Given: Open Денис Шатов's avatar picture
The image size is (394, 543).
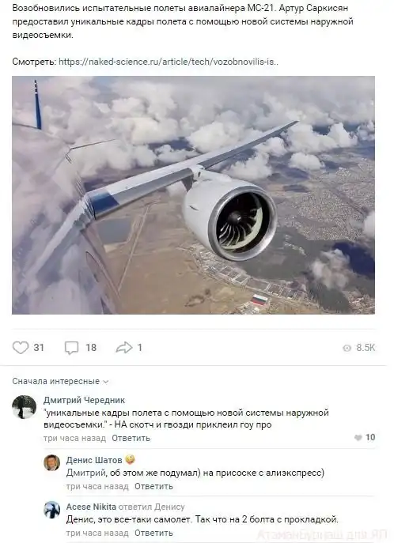Looking at the screenshot, I should 51,462.
